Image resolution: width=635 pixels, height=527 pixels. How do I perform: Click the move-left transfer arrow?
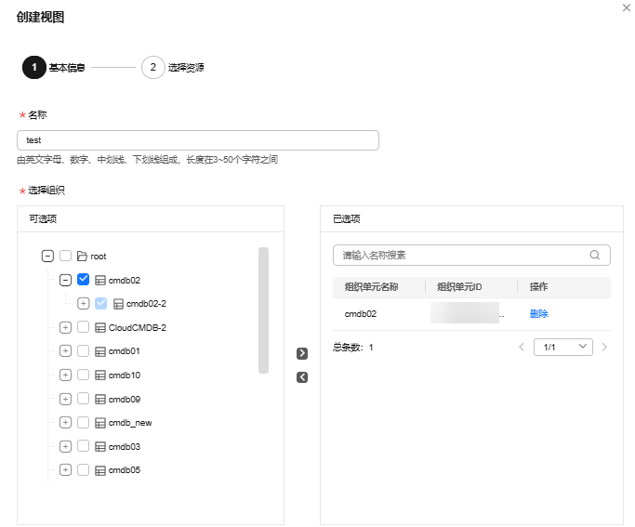pyautogui.click(x=301, y=377)
